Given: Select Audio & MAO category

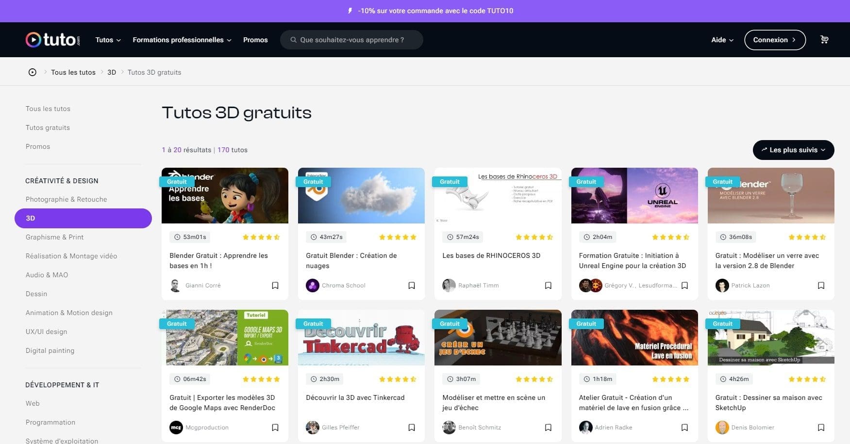Looking at the screenshot, I should [47, 275].
